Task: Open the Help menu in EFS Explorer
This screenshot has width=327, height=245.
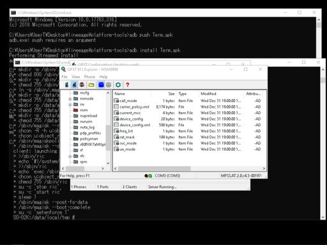Action: [103, 77]
